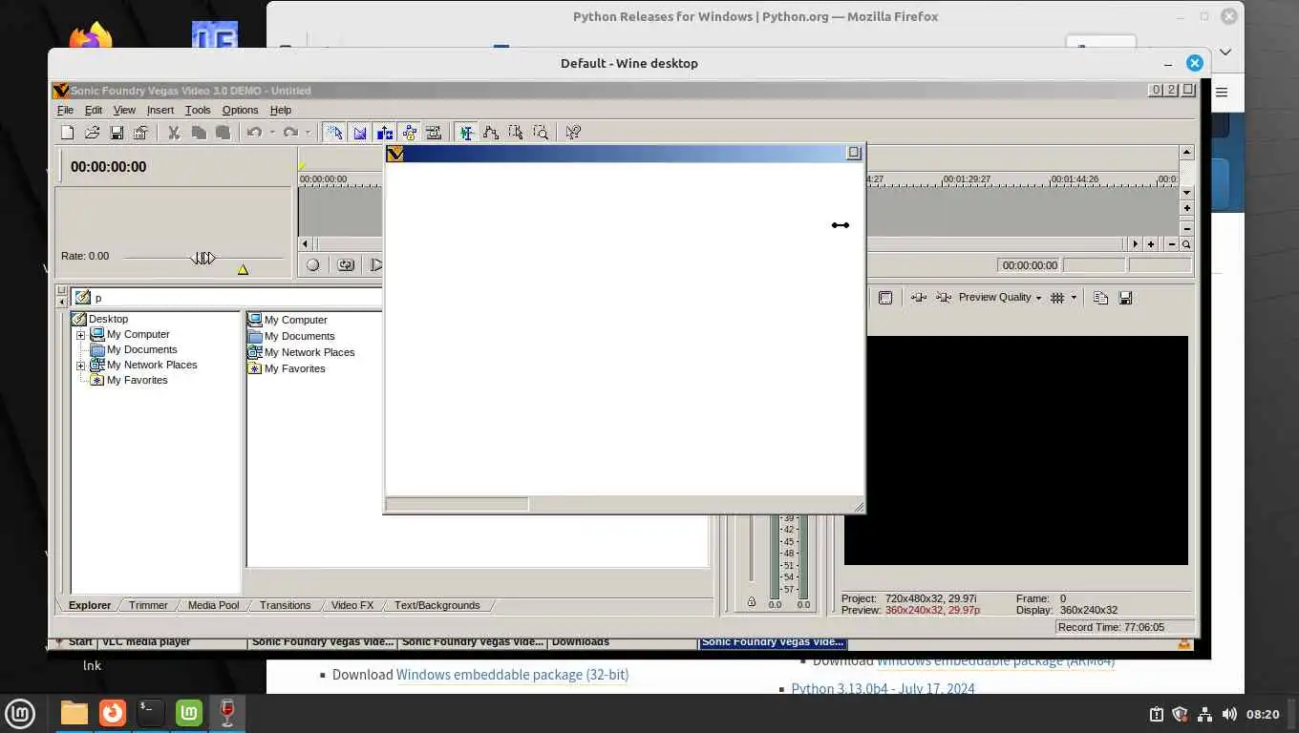
Task: Click Preview on External Monitor icon
Action: (x=885, y=298)
